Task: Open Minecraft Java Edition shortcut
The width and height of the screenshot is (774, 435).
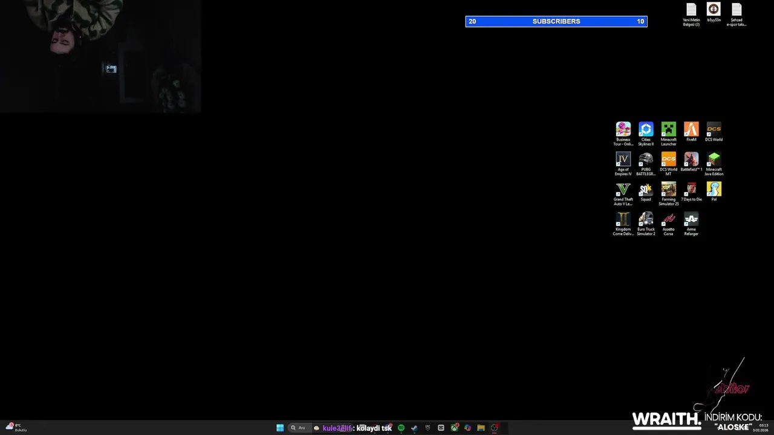Action: (714, 164)
